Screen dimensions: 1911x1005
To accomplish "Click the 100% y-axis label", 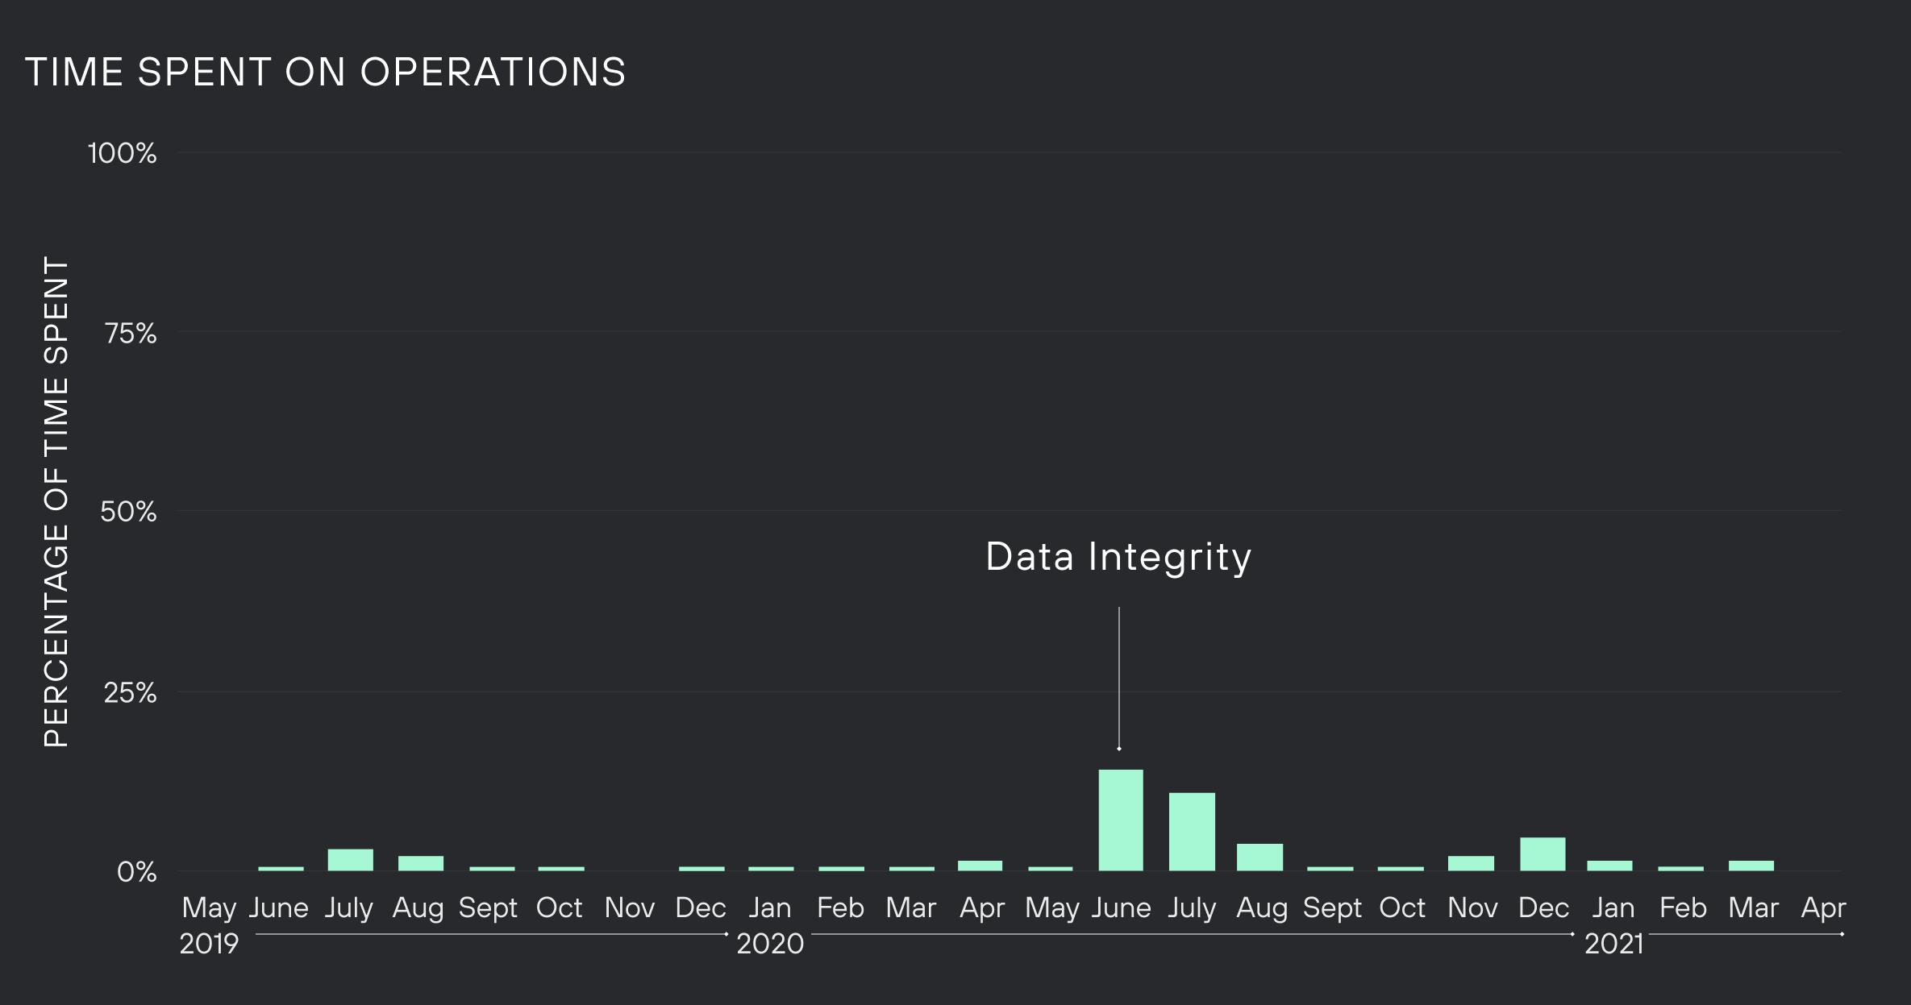I will pos(123,153).
